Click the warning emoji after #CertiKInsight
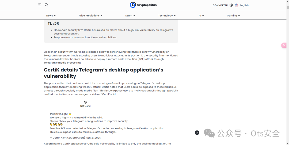 point(70,114)
